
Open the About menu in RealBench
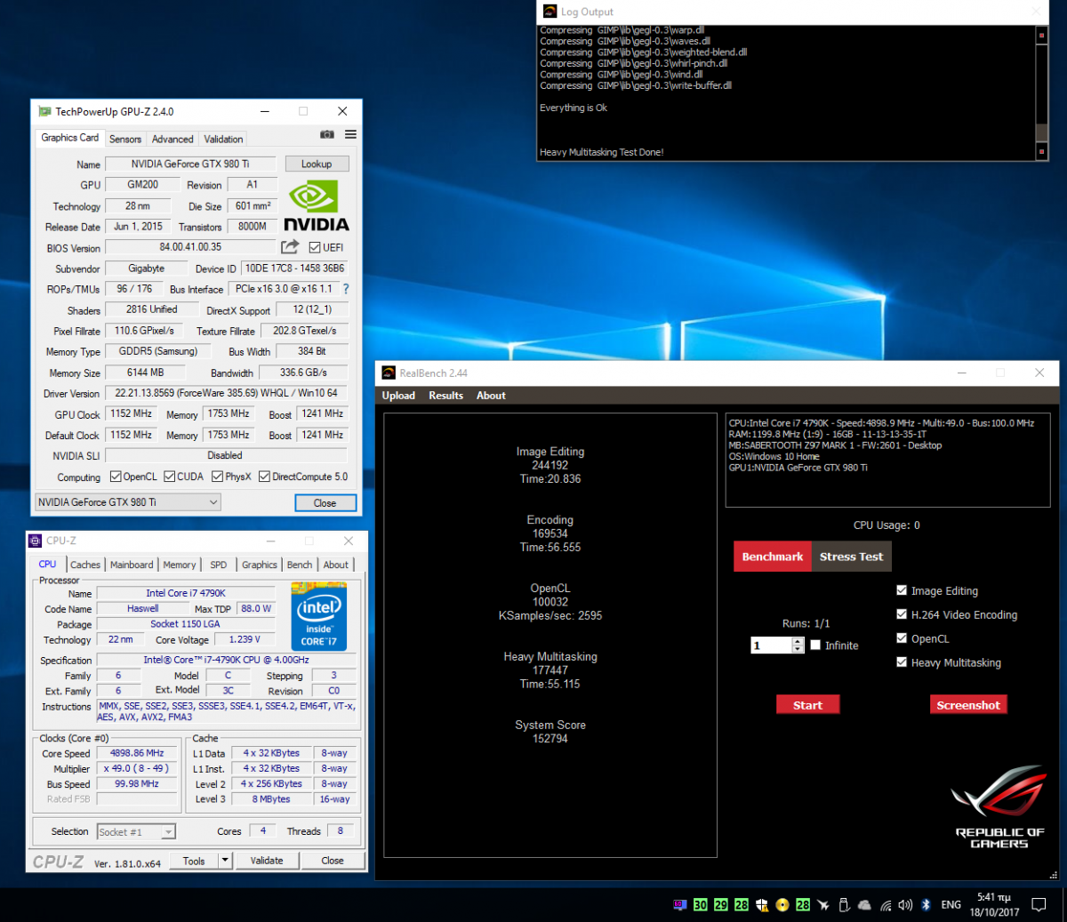tap(491, 396)
